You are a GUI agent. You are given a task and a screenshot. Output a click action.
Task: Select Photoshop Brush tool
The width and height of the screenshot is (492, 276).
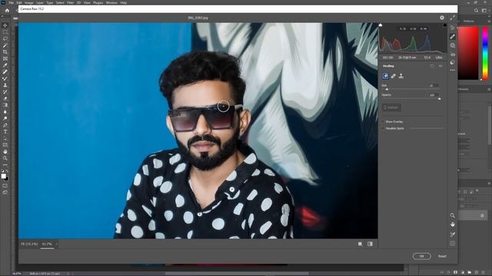(x=5, y=78)
